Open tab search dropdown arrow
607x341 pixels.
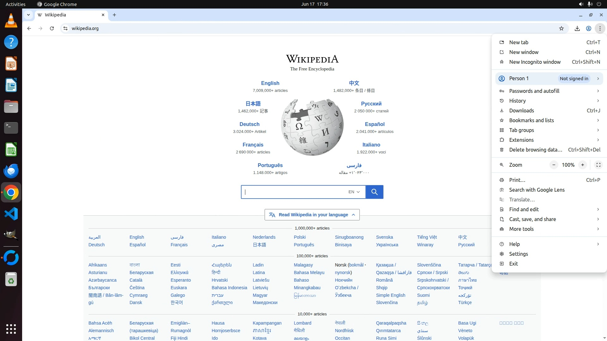pyautogui.click(x=28, y=15)
